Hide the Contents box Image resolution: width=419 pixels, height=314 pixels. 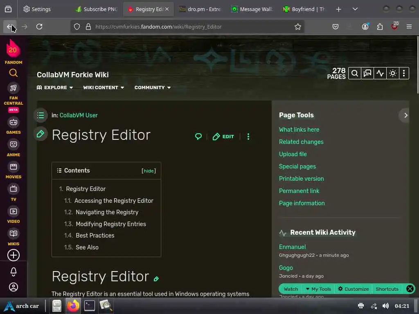149,171
